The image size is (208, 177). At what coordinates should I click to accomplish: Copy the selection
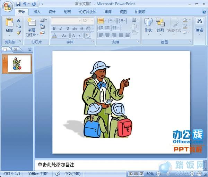19,26
